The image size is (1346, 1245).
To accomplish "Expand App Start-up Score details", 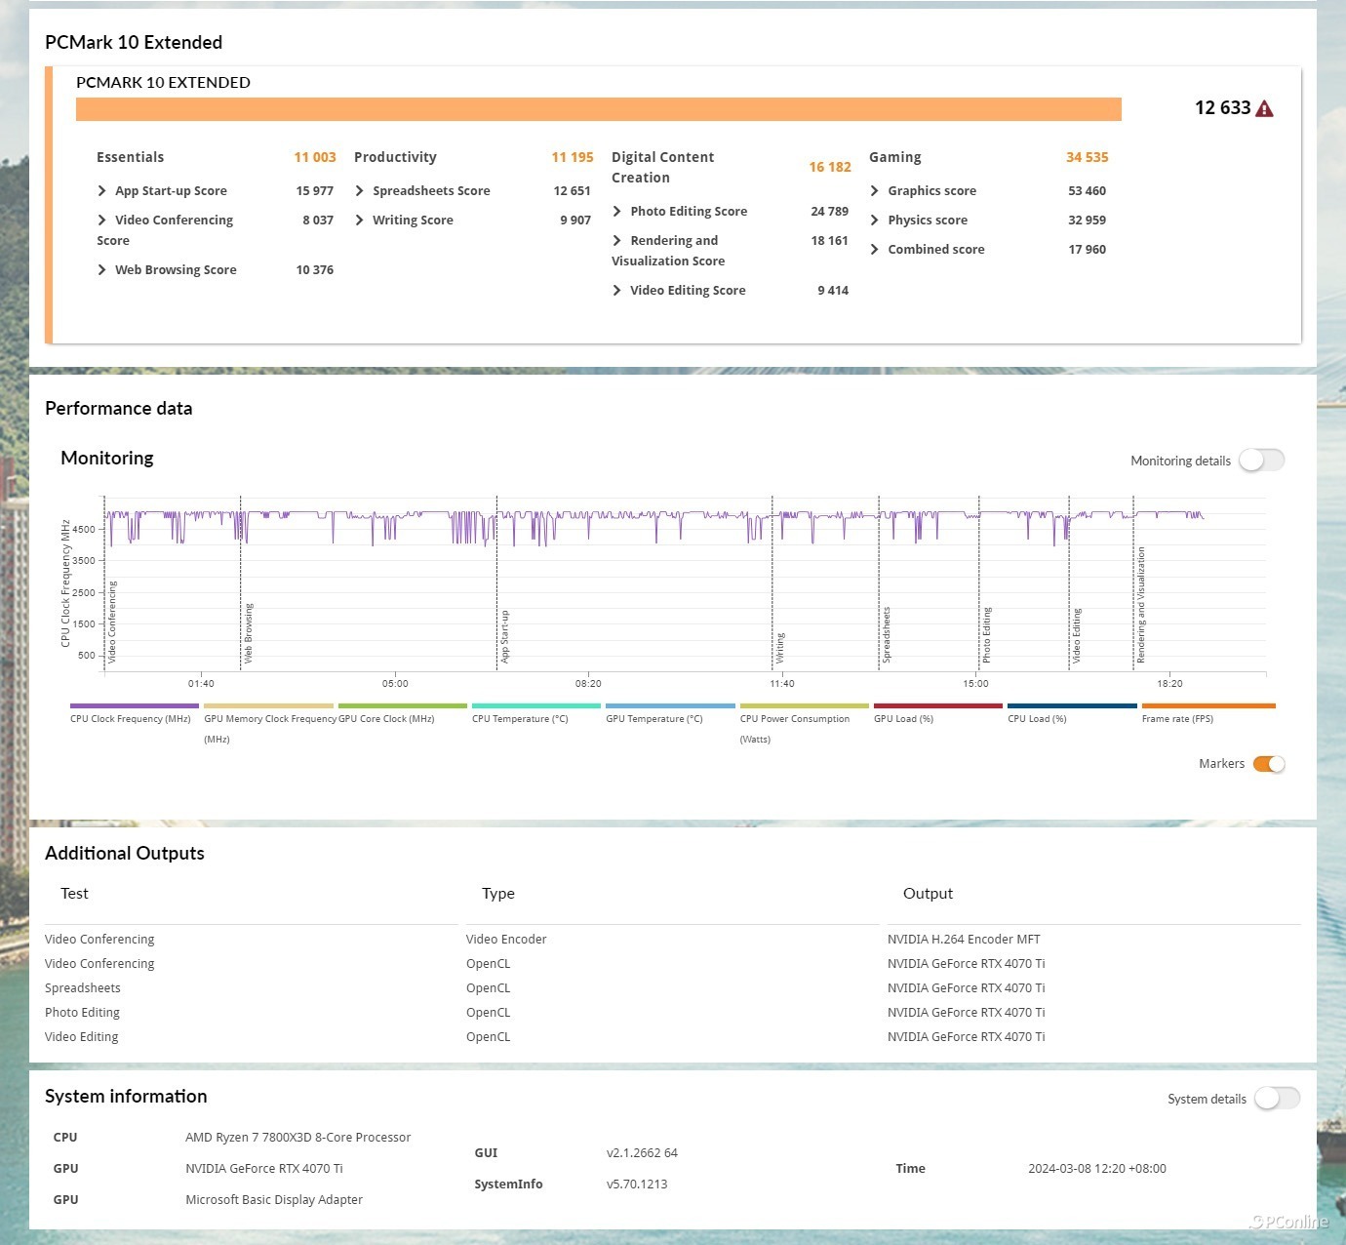I will (102, 191).
